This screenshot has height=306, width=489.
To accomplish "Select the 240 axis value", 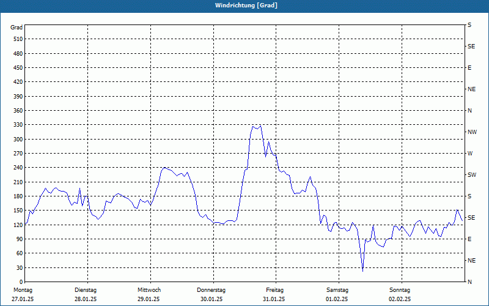I will [18, 168].
